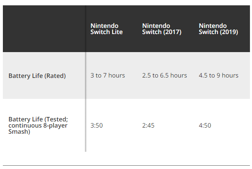Click the Nintendo Switch Lite column header
This screenshot has width=252, height=169.
pos(106,29)
